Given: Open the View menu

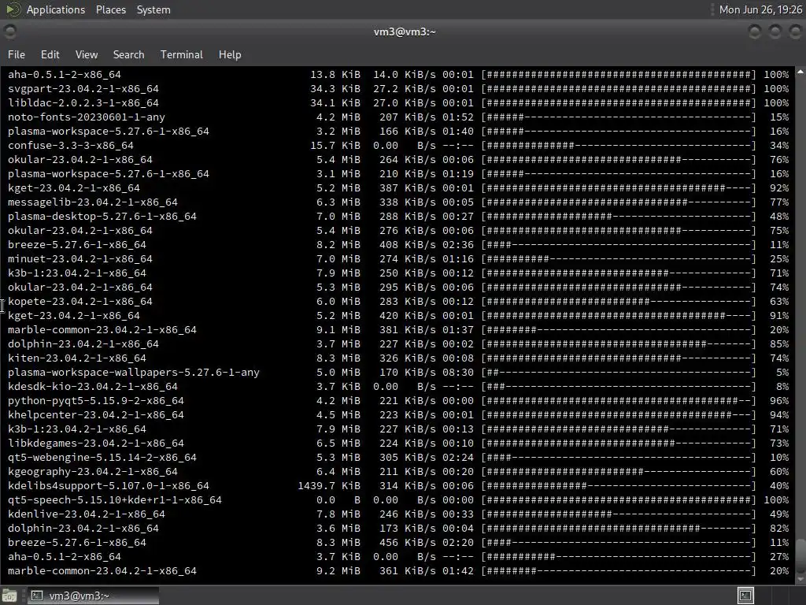Looking at the screenshot, I should pos(87,54).
